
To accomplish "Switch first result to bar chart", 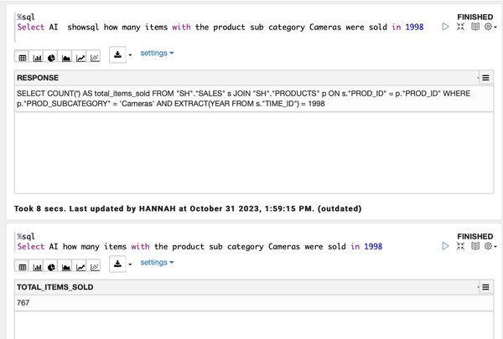I will point(38,58).
